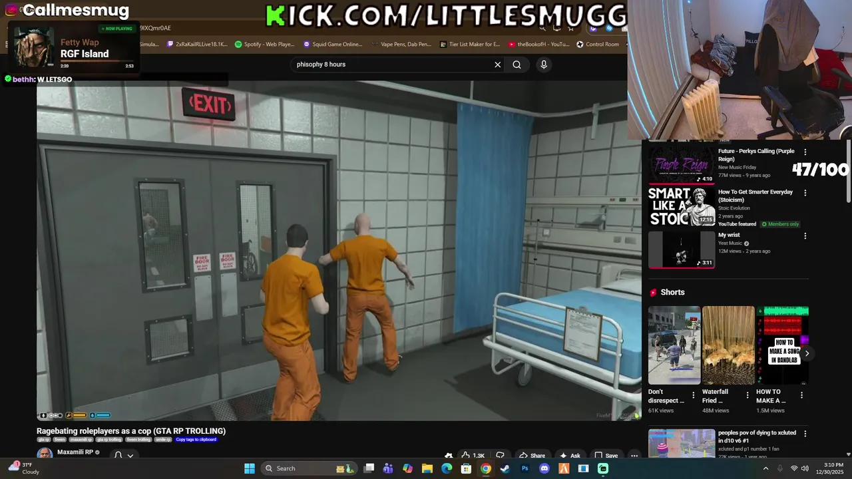Open the 'Waterfall Fried' short
This screenshot has width=852, height=479.
[x=728, y=345]
